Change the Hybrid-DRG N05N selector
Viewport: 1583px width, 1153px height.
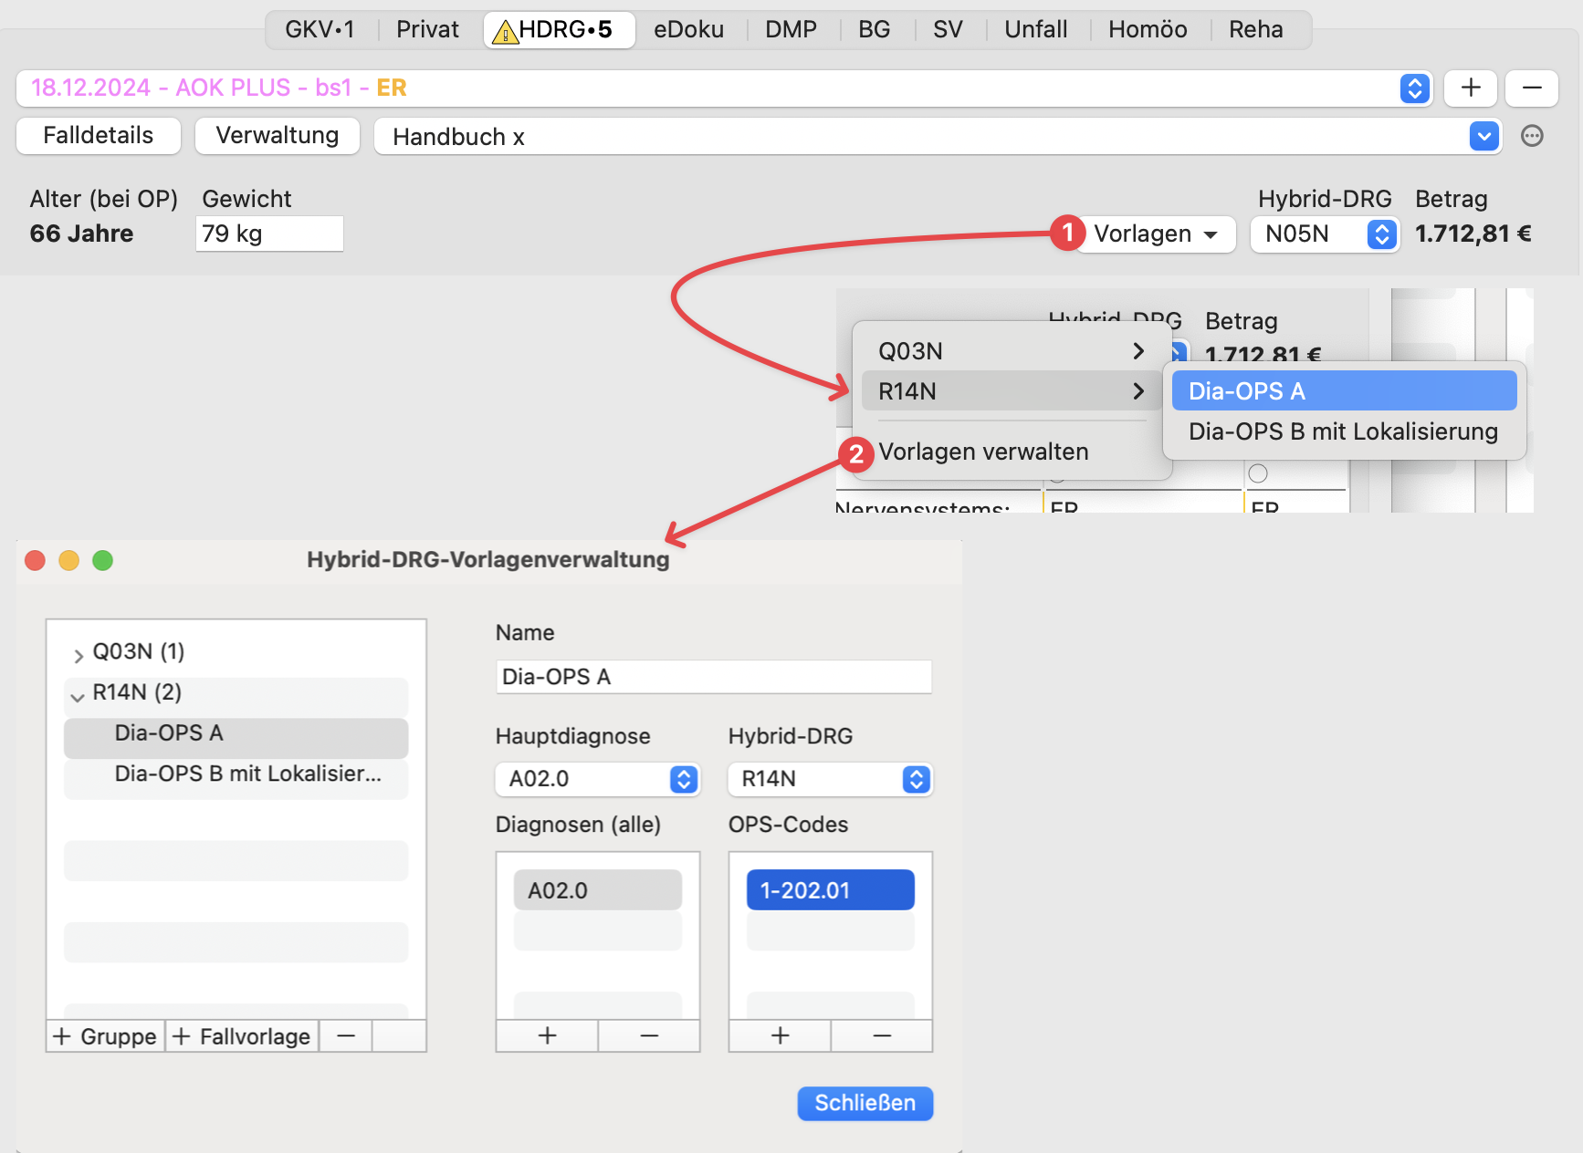(x=1325, y=234)
